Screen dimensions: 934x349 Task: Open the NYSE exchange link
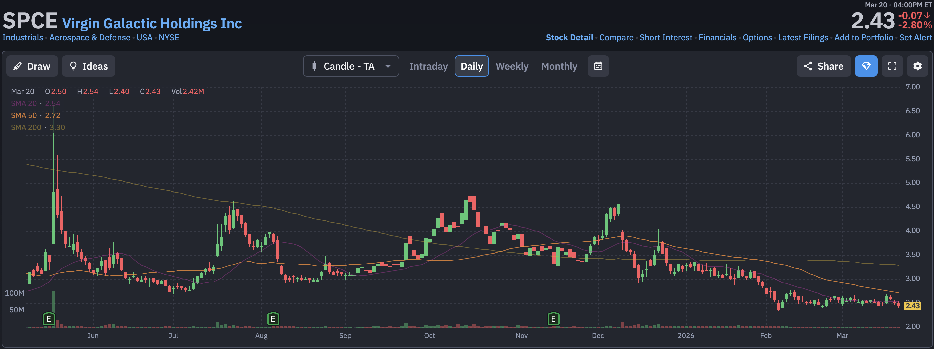tap(169, 38)
